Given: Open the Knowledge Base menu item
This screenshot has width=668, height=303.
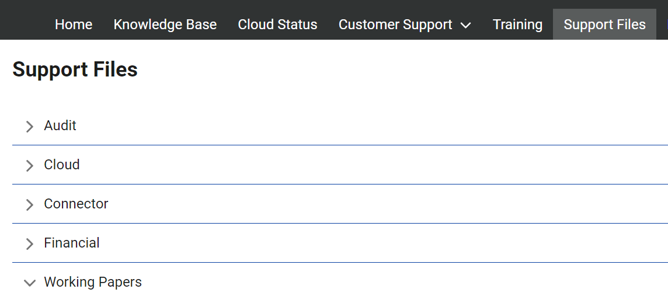Looking at the screenshot, I should coord(165,25).
